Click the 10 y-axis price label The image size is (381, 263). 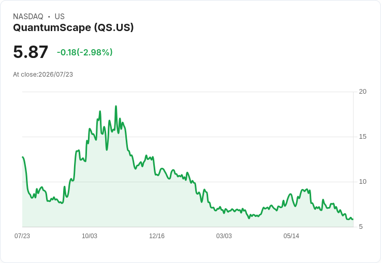(x=362, y=182)
